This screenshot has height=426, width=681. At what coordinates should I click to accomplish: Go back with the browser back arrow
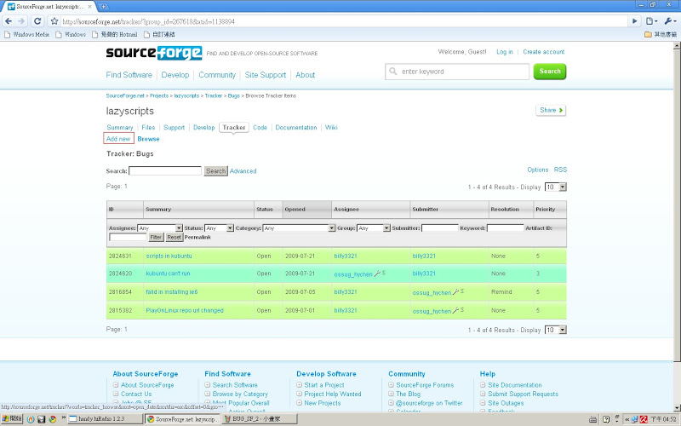pyautogui.click(x=9, y=20)
